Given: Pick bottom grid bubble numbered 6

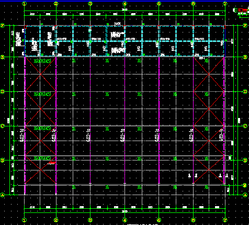Looking at the screenshot, I should point(193,220).
